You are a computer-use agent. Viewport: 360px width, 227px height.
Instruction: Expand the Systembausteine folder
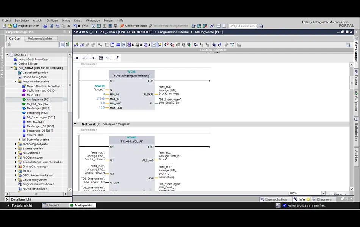tap(20, 140)
